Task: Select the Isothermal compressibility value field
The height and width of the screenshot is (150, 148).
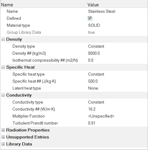Action: click(117, 60)
